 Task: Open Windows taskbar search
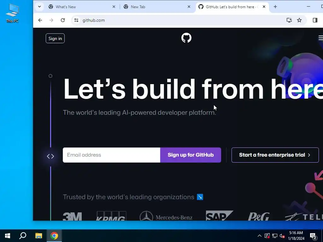[x=23, y=236]
